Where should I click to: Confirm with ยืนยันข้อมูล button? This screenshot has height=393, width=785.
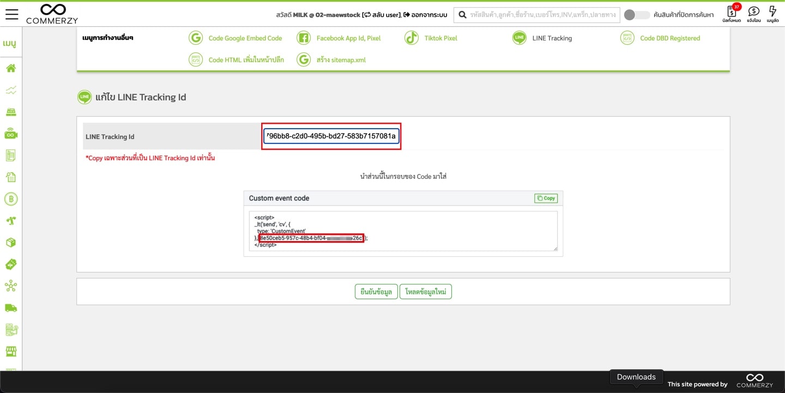coord(376,292)
